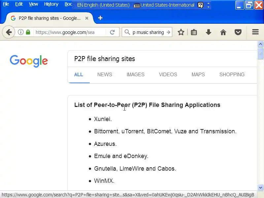Screen dimensions: 264x198
Task: Open the Firefox hamburger menu
Action: (x=255, y=32)
